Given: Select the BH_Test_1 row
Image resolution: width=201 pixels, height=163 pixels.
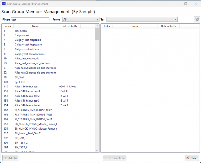Looking at the screenshot, I should [x=49, y=138].
